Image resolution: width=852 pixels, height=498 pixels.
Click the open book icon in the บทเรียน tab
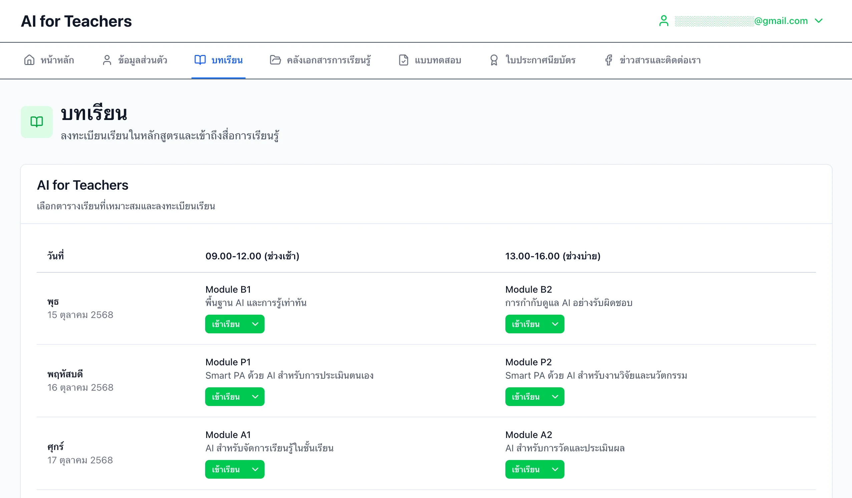(x=200, y=60)
